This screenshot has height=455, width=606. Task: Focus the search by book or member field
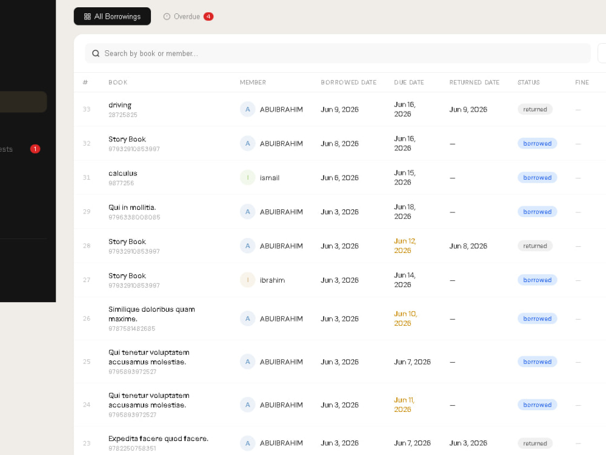pyautogui.click(x=338, y=53)
